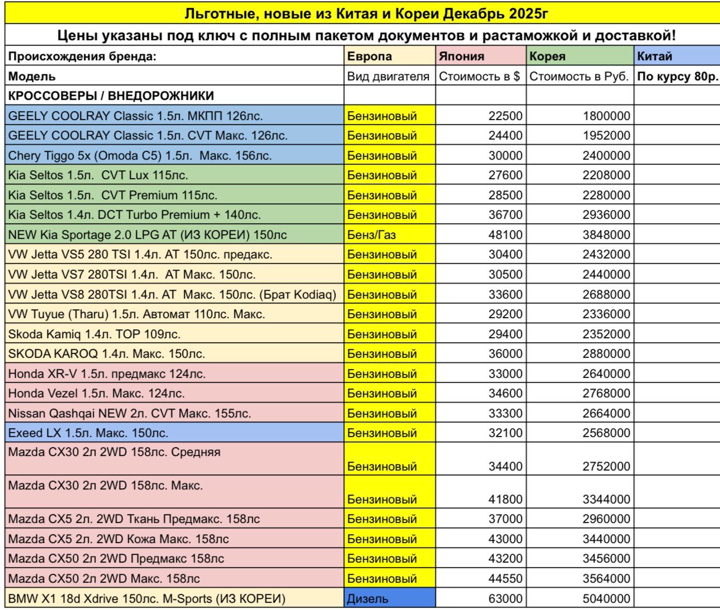The image size is (720, 610).
Task: Click the "По курсу 80р." header cell
Action: tap(677, 76)
